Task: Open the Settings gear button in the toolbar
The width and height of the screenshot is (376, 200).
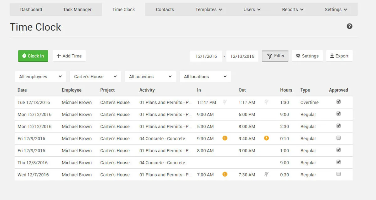Action: [307, 56]
